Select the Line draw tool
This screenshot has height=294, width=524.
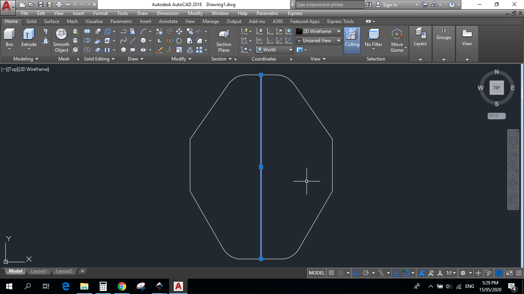pyautogui.click(x=133, y=41)
